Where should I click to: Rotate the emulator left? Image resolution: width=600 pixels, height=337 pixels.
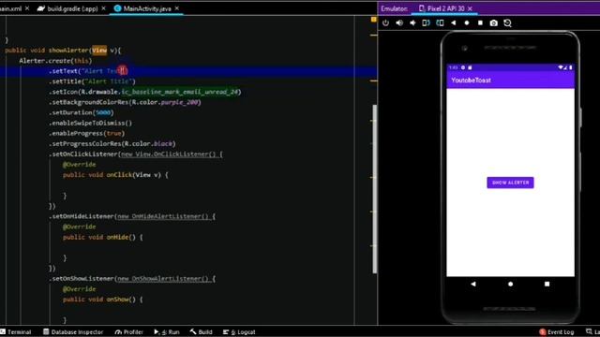point(426,22)
